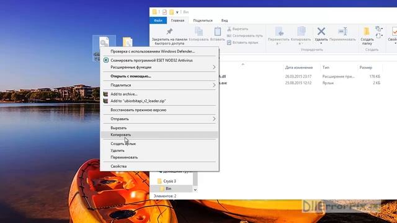Screen dimensions: 397x223
Task: Open Свойства from the context menu
Action: click(159, 166)
